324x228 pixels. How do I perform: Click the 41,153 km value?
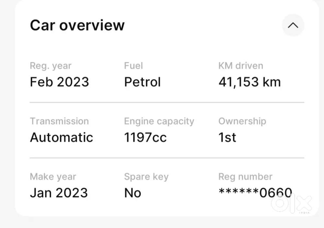[x=249, y=82]
